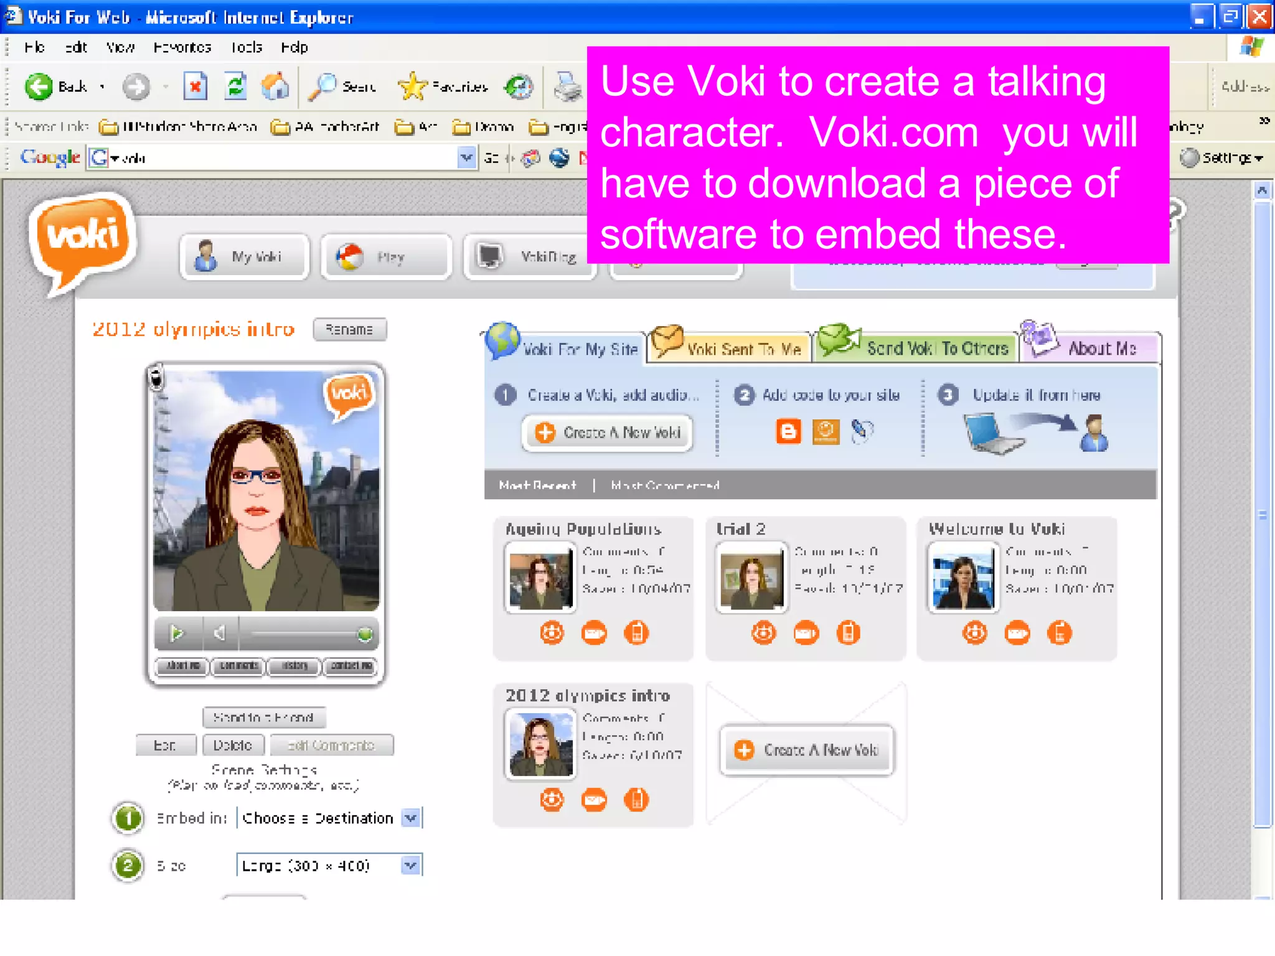The image size is (1275, 956).
Task: Sort by Most Commented
Action: point(666,485)
